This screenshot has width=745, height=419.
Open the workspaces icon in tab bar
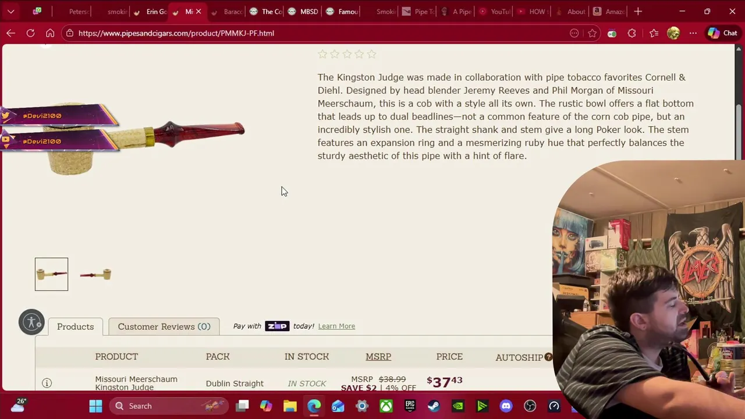tap(37, 11)
